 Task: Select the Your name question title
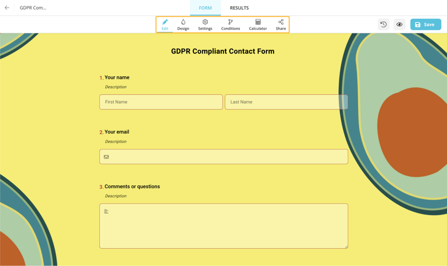pos(117,77)
